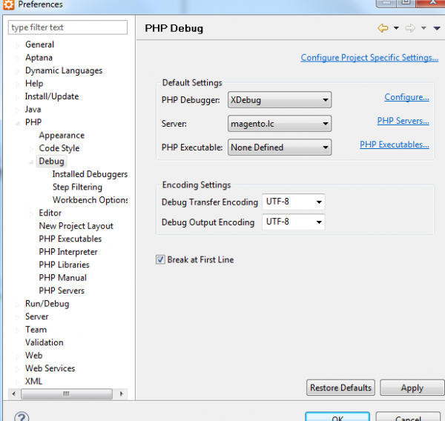The image size is (445, 421).
Task: Select Appearance under PHP
Action: 62,136
